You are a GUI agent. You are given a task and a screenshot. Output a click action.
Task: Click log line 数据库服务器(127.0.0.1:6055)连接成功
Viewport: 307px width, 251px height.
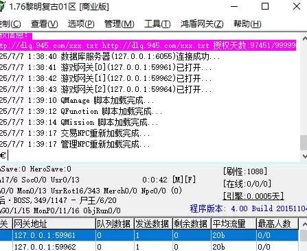110,56
